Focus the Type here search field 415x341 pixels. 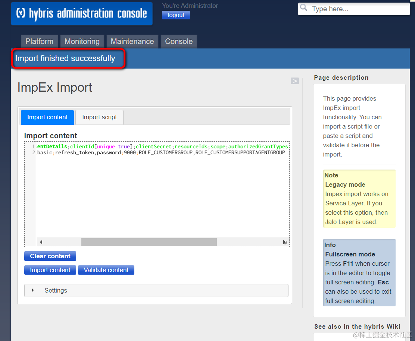tap(354, 9)
